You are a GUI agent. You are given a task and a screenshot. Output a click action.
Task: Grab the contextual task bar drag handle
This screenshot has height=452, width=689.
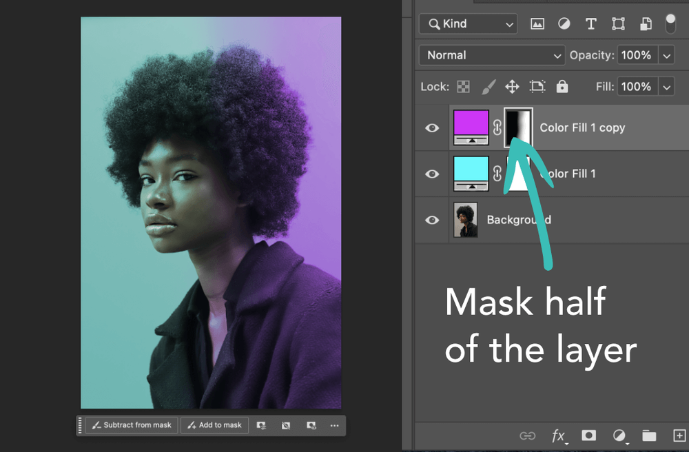pyautogui.click(x=79, y=425)
